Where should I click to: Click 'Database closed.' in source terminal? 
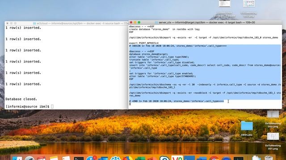point(21,99)
